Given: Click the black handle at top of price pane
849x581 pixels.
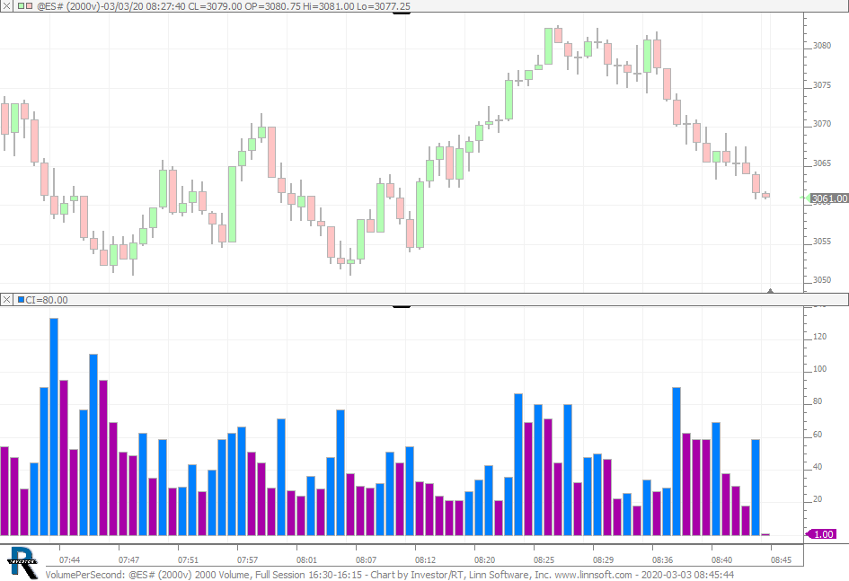Looking at the screenshot, I should (402, 13).
